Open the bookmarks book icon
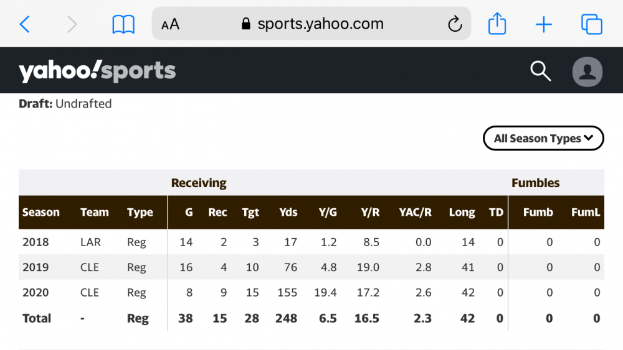Image resolution: width=623 pixels, height=350 pixels. pos(123,25)
